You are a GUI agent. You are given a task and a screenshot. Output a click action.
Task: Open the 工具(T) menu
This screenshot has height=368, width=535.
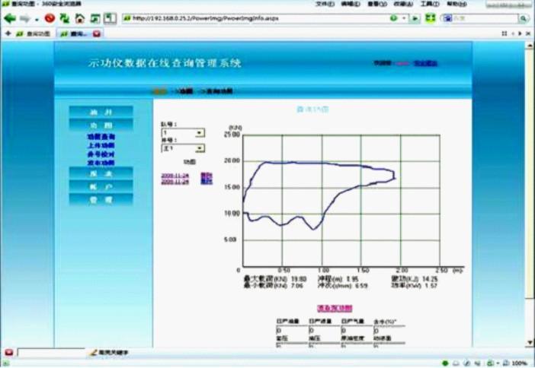click(431, 4)
